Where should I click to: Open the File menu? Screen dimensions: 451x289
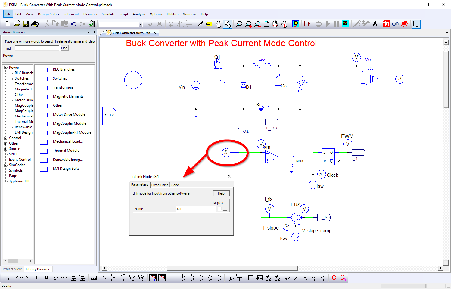click(8, 14)
